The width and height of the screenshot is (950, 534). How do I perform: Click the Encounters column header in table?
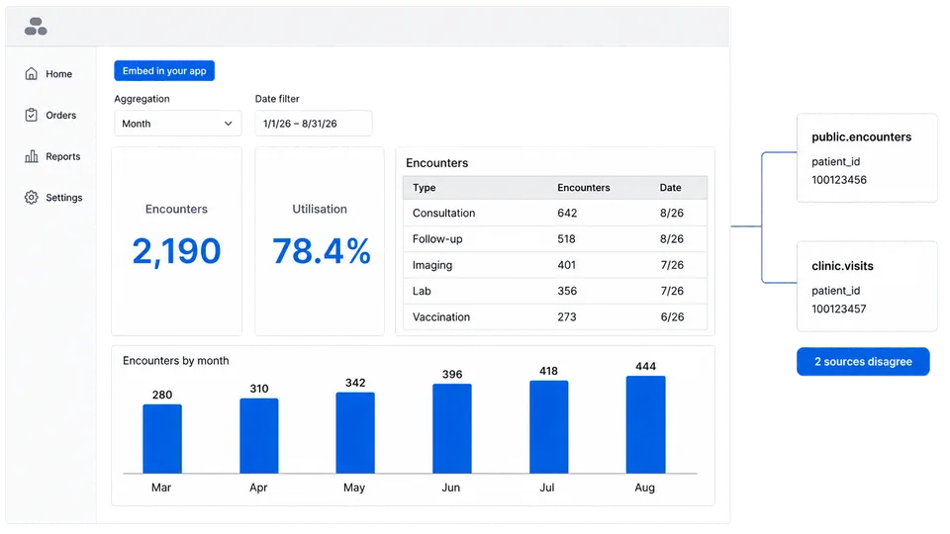pyautogui.click(x=584, y=188)
